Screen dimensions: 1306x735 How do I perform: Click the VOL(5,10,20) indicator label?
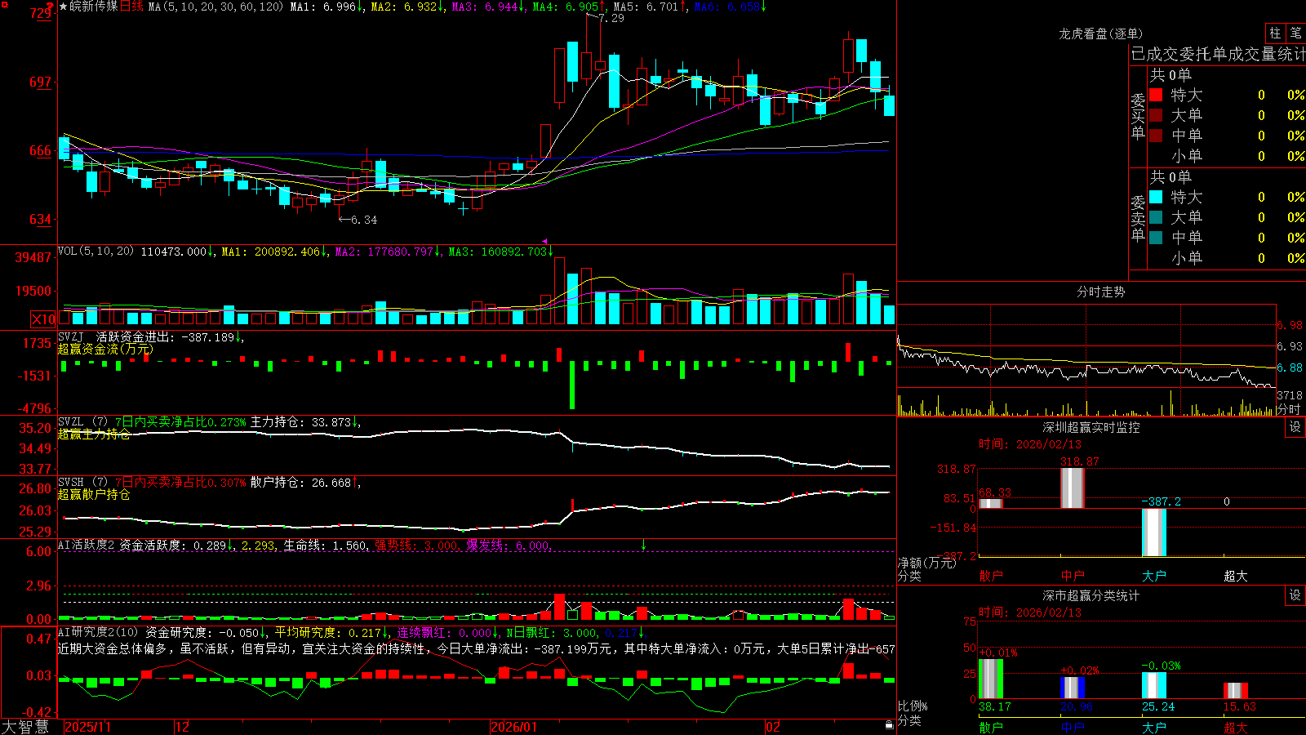pyautogui.click(x=96, y=252)
